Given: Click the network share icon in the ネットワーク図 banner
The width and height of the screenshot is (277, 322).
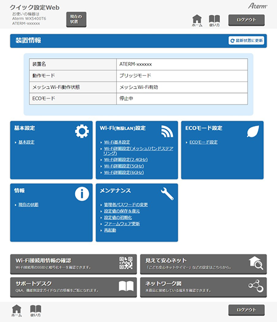Looking at the screenshot, I should pos(256,286).
